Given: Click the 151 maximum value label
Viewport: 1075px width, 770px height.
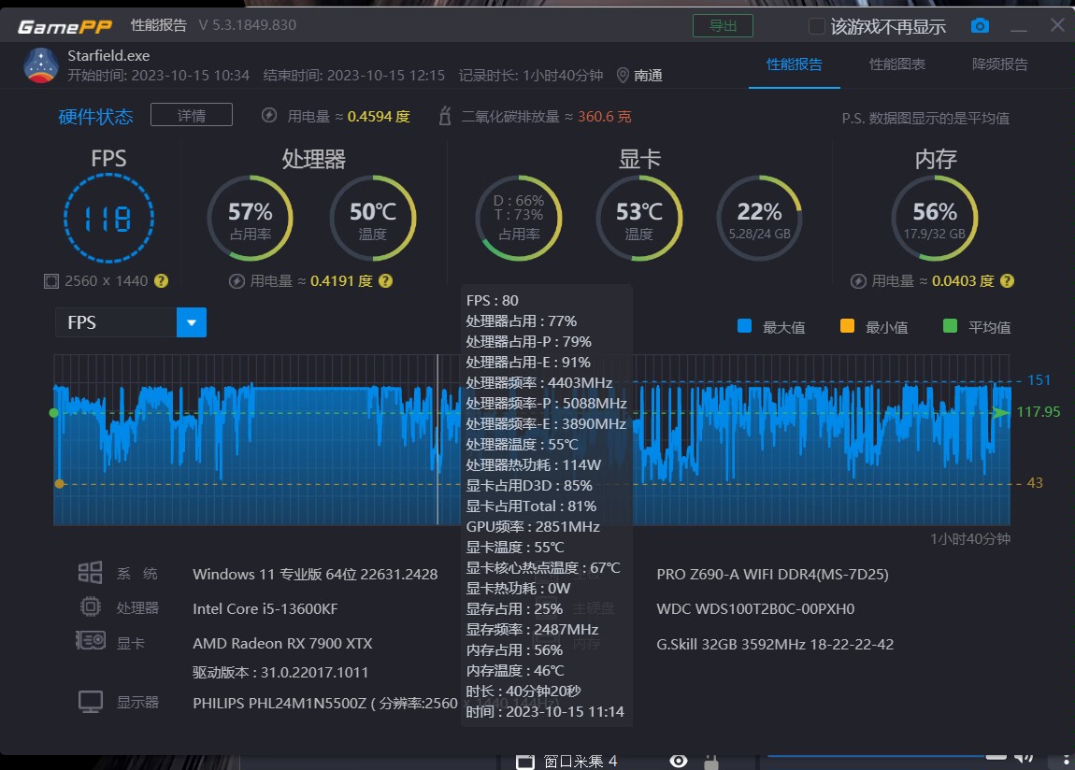Looking at the screenshot, I should (x=1039, y=380).
